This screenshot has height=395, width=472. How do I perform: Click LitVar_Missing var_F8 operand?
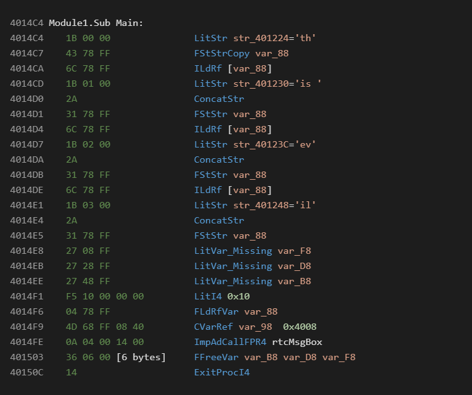click(x=294, y=251)
